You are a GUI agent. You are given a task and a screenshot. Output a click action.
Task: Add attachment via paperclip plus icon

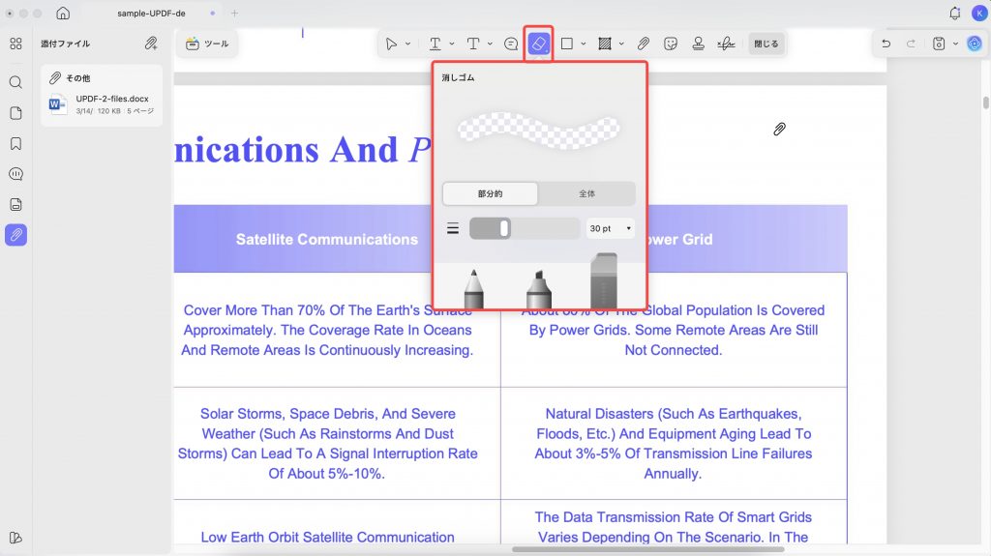[x=151, y=43]
